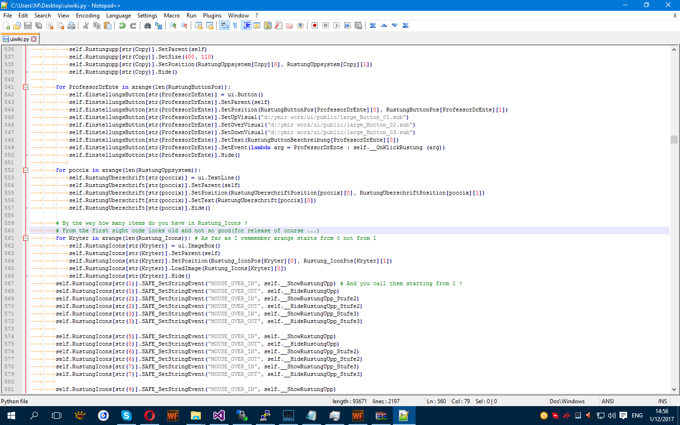Image resolution: width=680 pixels, height=425 pixels.
Task: Click the vertical scrollbar up arrow
Action: pyautogui.click(x=674, y=49)
